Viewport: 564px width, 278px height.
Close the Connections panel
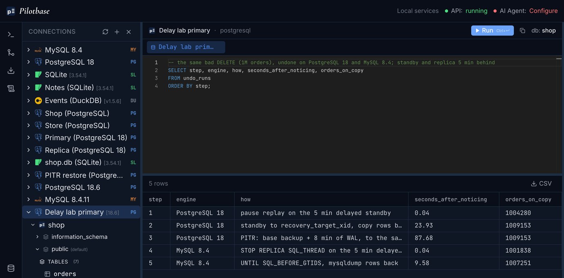point(129,31)
